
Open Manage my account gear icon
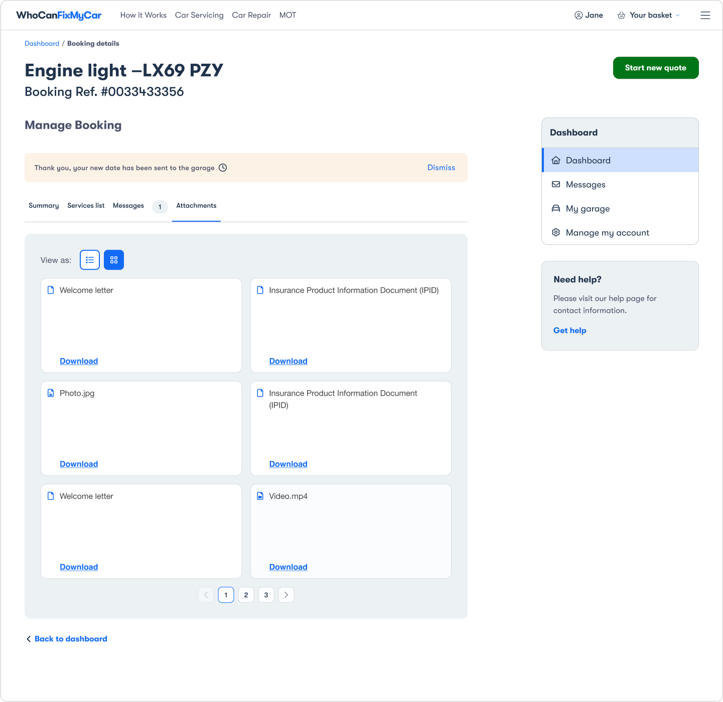click(556, 232)
